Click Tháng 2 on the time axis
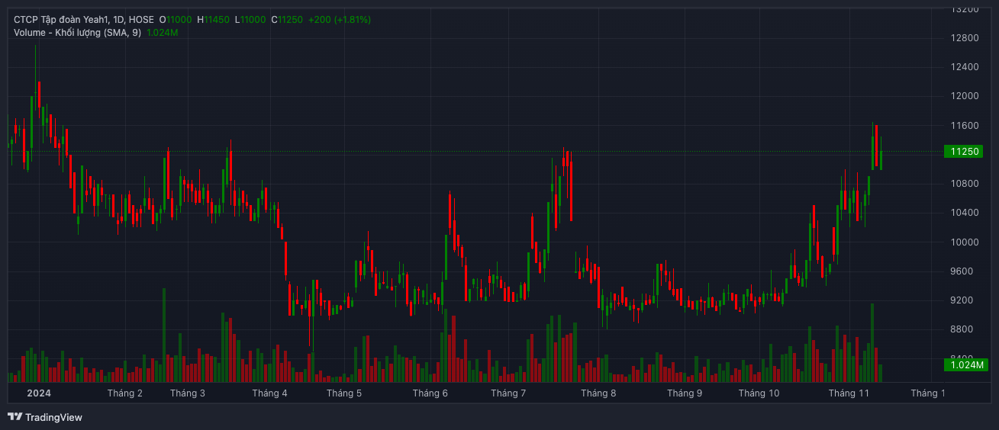The width and height of the screenshot is (999, 430). (x=125, y=393)
